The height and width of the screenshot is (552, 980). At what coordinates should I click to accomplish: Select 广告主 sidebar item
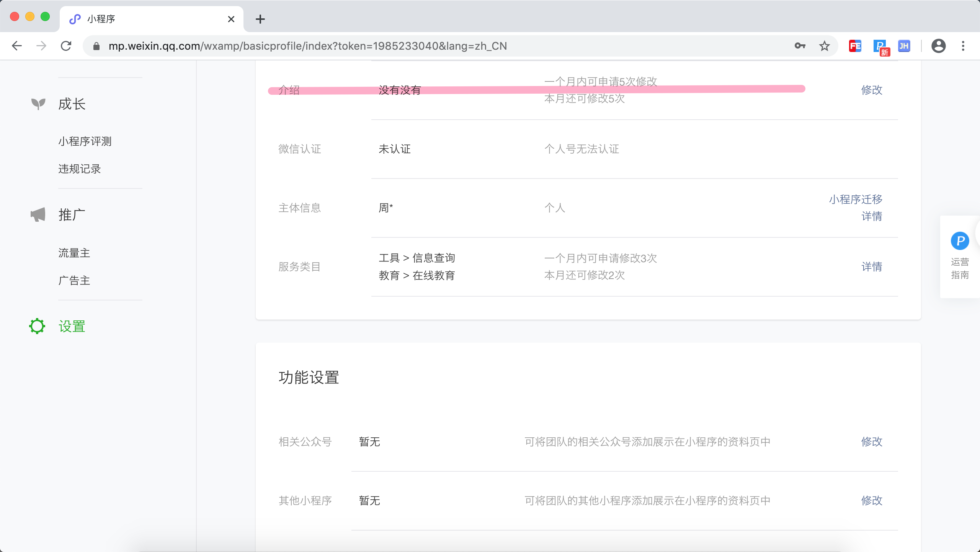click(74, 280)
